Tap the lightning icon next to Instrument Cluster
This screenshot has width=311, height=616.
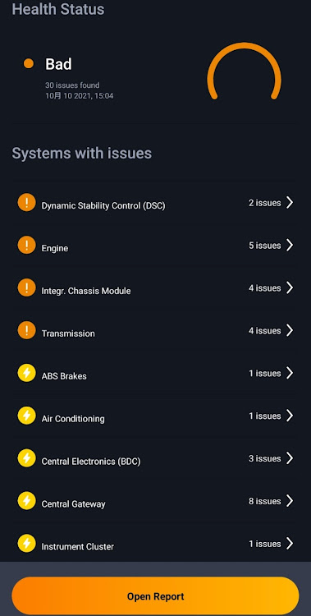(x=27, y=544)
